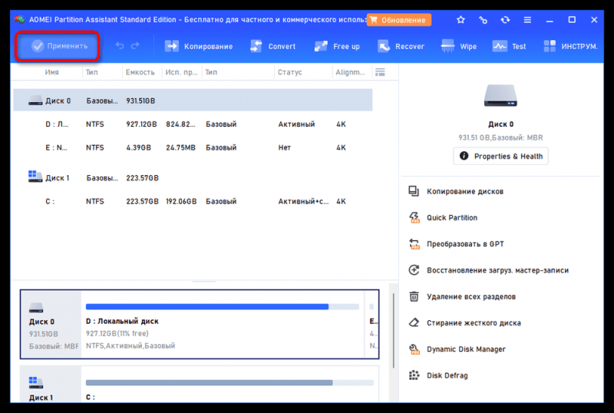
Task: Select the Диск 1 row in the list
Action: tap(193, 178)
